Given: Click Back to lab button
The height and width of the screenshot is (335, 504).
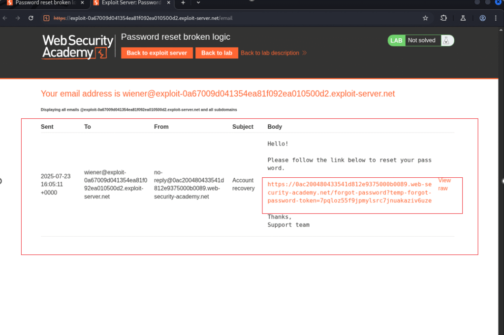Looking at the screenshot, I should click(x=217, y=53).
